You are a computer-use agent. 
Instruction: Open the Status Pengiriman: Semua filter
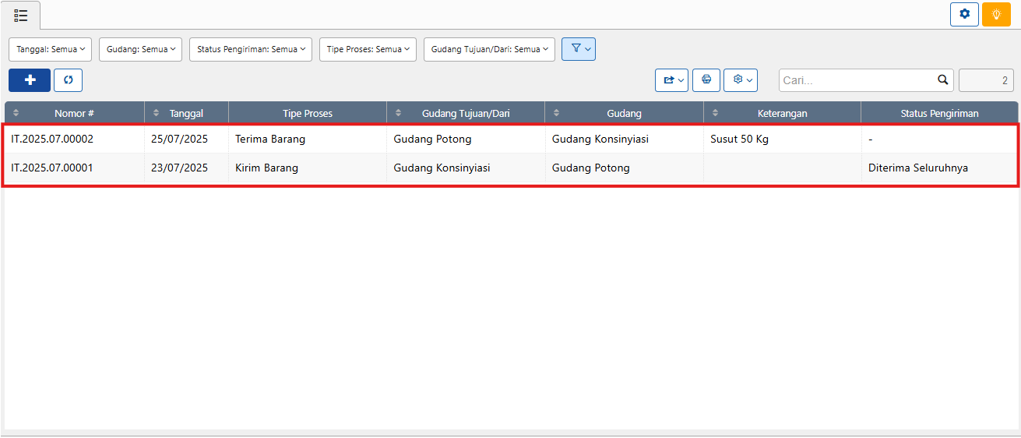[x=250, y=49]
